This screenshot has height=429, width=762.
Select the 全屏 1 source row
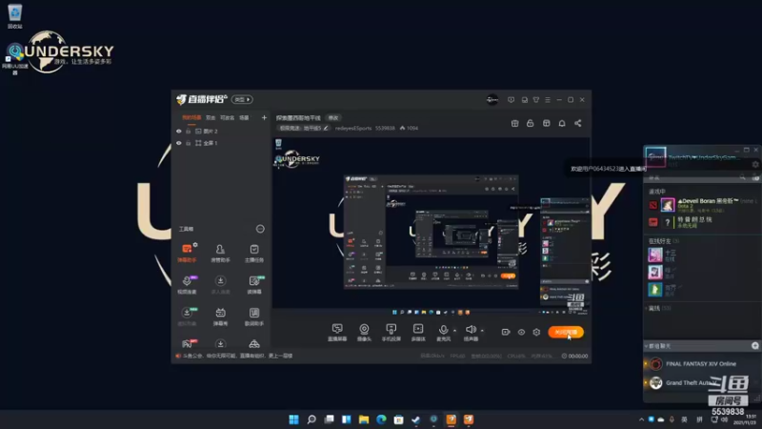click(221, 144)
